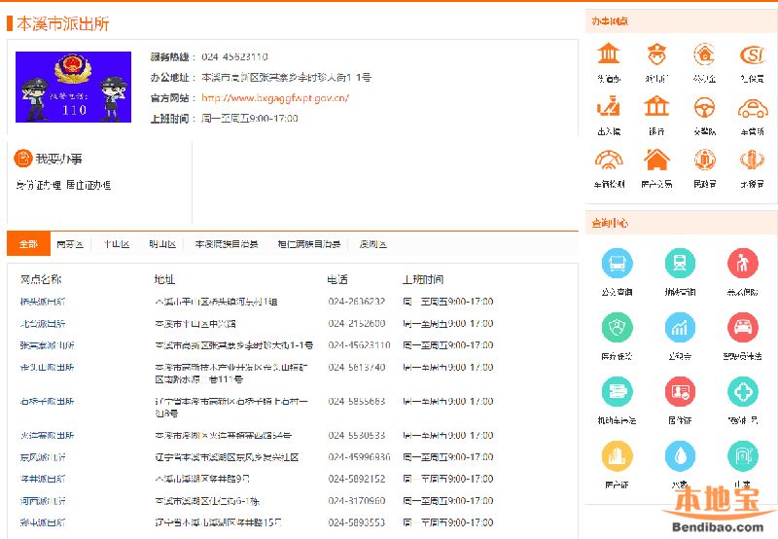
Task: Select the 交警队 steering wheel icon
Action: tap(704, 107)
